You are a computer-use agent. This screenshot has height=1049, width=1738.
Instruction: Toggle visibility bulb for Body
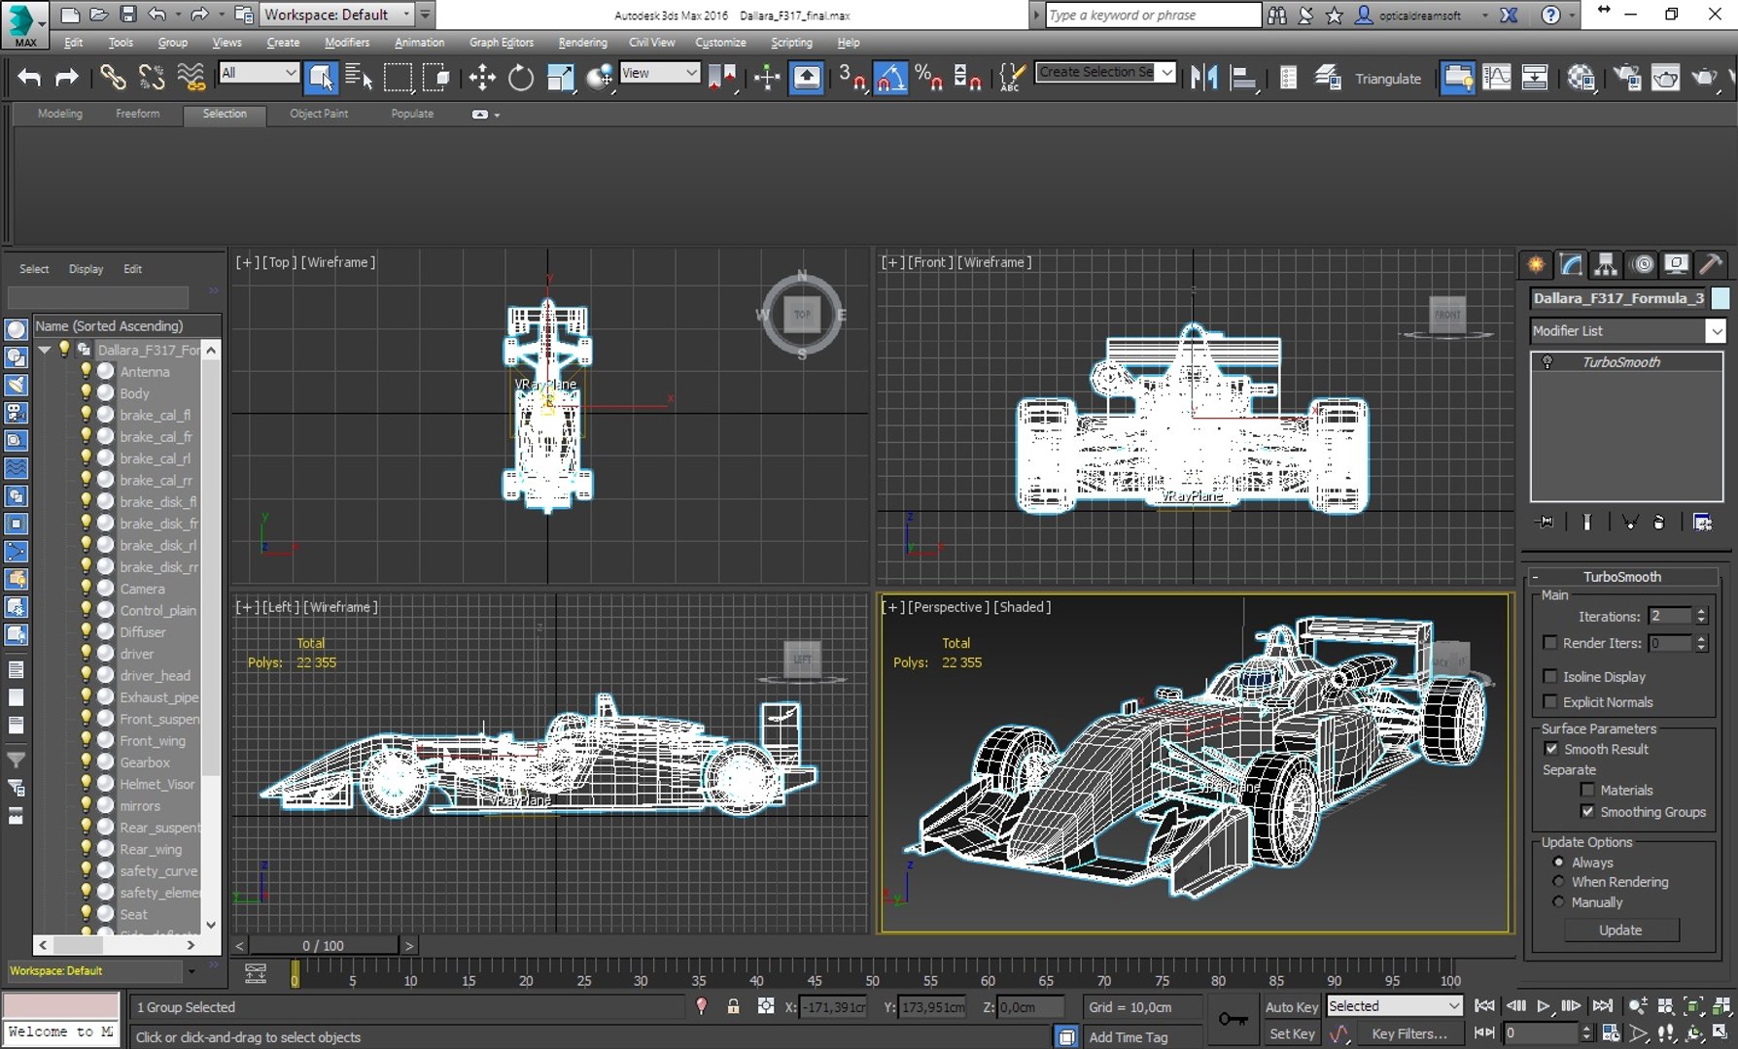[87, 393]
